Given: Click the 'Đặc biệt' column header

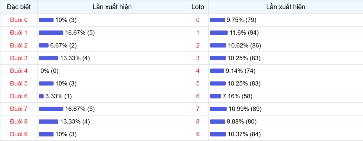Looking at the screenshot, I should (x=19, y=7).
